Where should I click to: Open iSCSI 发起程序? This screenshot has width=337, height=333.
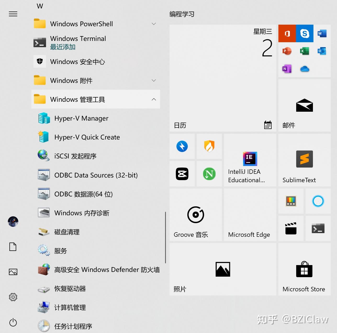click(96, 156)
